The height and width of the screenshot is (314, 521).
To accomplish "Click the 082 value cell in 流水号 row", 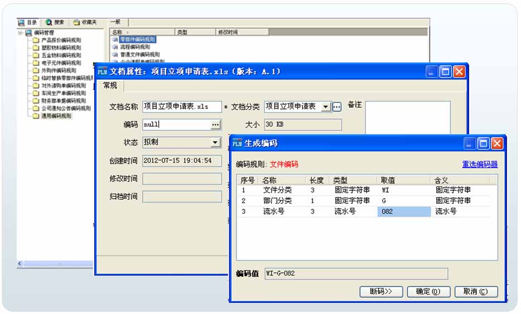I will (404, 212).
